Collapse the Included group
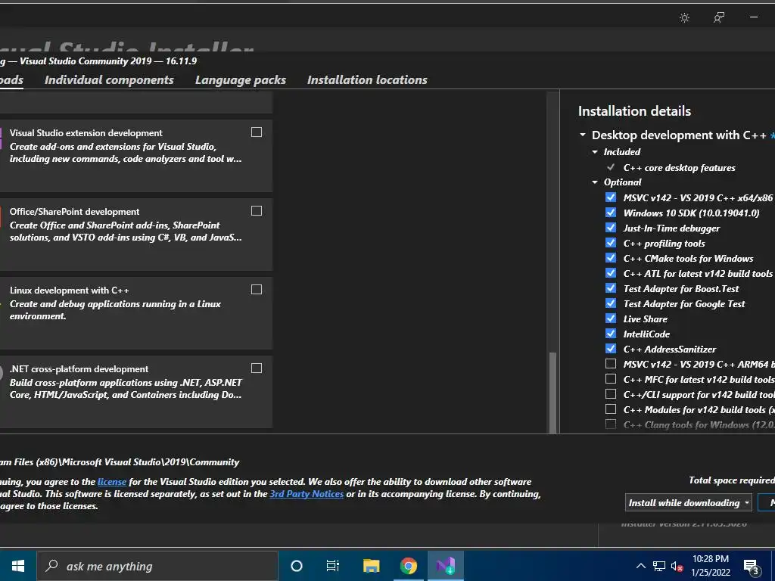 point(595,151)
